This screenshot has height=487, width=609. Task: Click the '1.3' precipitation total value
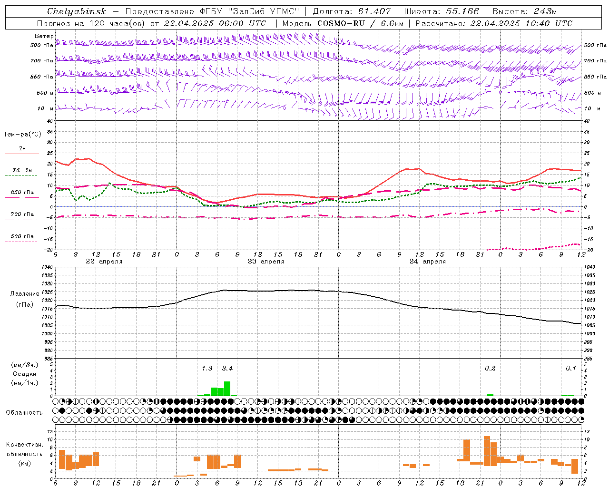point(207,369)
